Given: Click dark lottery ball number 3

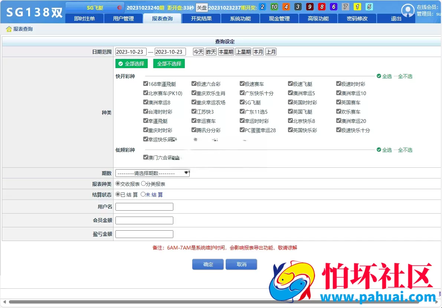Looking at the screenshot, I should point(298,7).
